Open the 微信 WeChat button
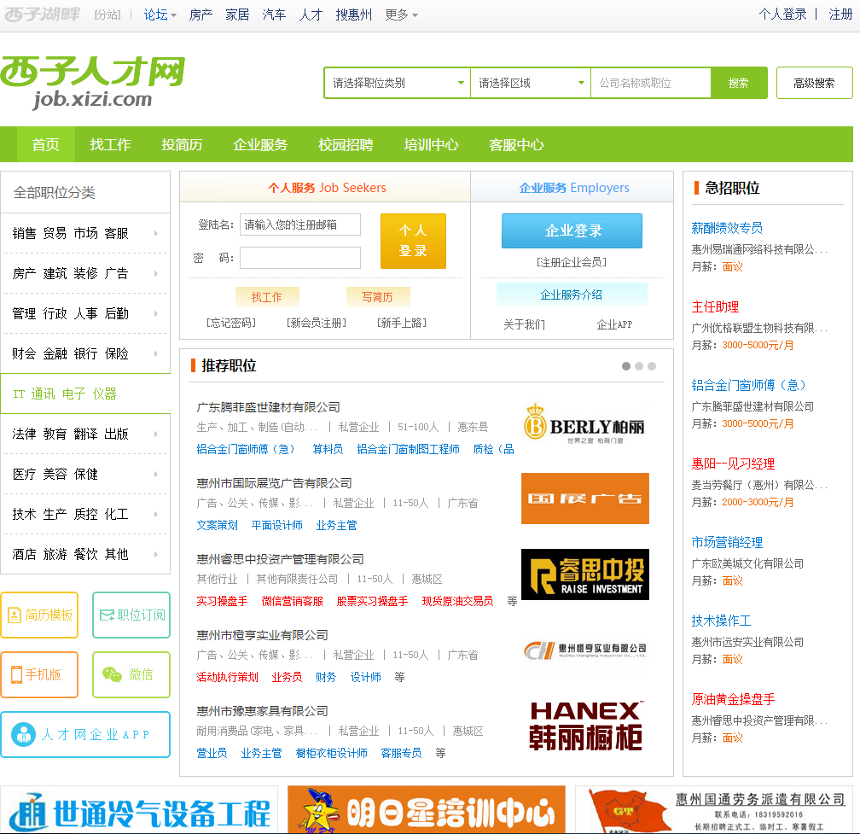860x834 pixels. [131, 674]
